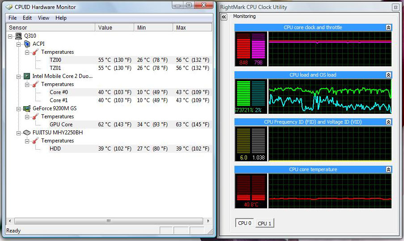Screen dimensions: 404x241
Task: Click the Sensor column header
Action: pos(51,27)
